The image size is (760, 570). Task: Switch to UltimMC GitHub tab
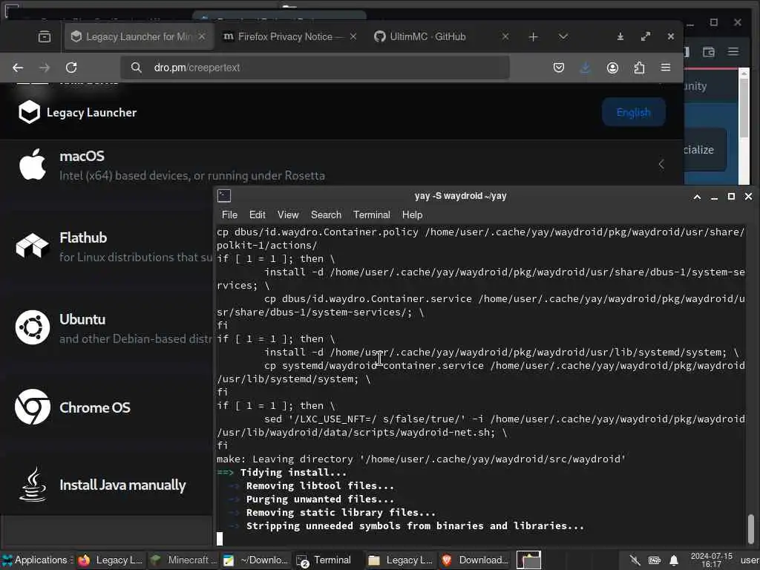pos(441,37)
